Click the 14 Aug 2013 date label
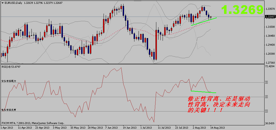This screenshot has height=130, width=276. [218, 128]
